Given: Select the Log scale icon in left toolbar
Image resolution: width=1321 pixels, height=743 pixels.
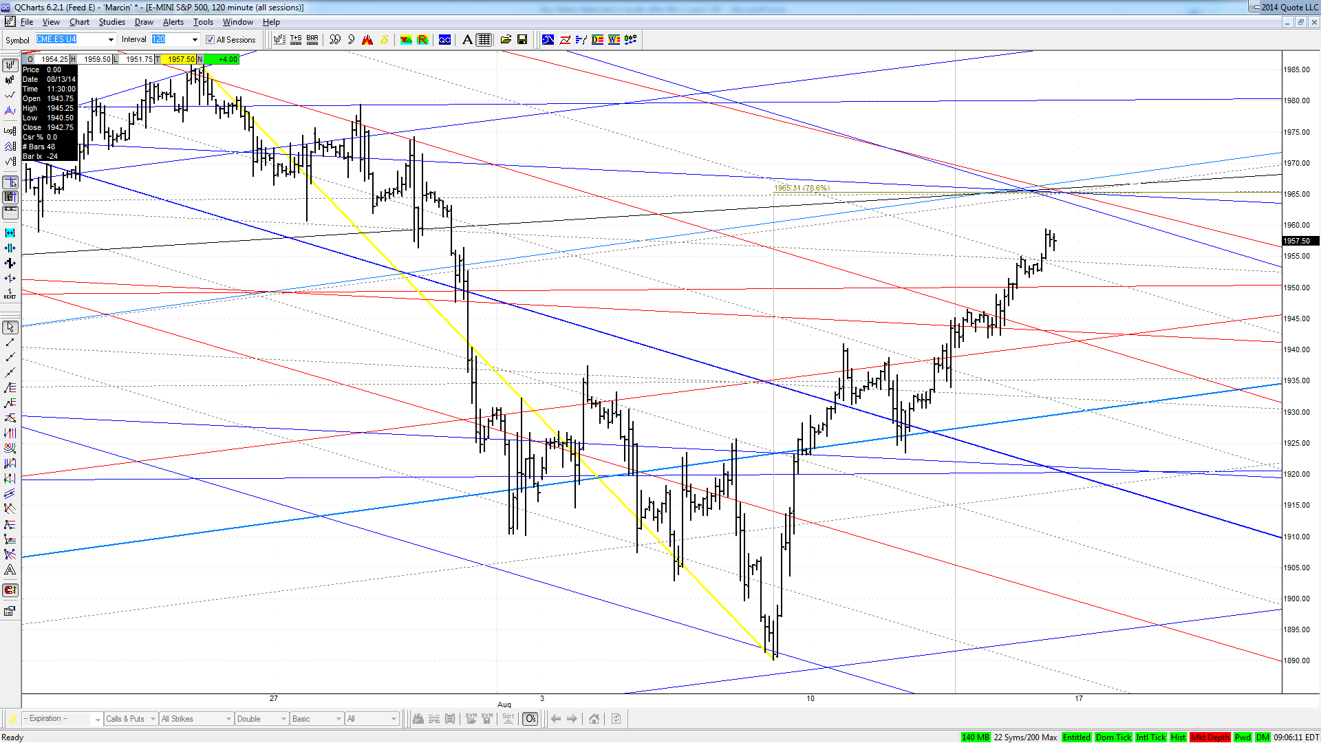Looking at the screenshot, I should coord(10,131).
